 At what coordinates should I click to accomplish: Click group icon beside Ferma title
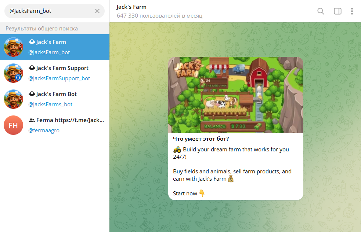coord(32,120)
